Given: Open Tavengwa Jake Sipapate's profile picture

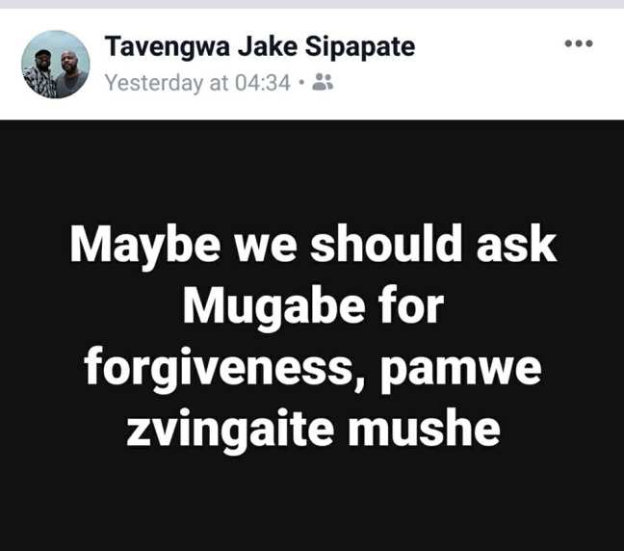Looking at the screenshot, I should (55, 65).
